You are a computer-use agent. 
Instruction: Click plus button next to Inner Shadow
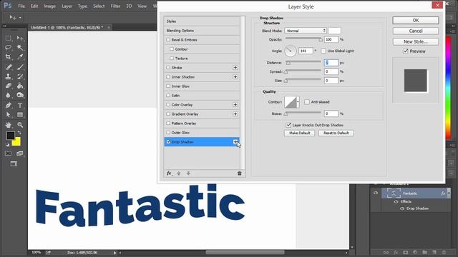[235, 77]
